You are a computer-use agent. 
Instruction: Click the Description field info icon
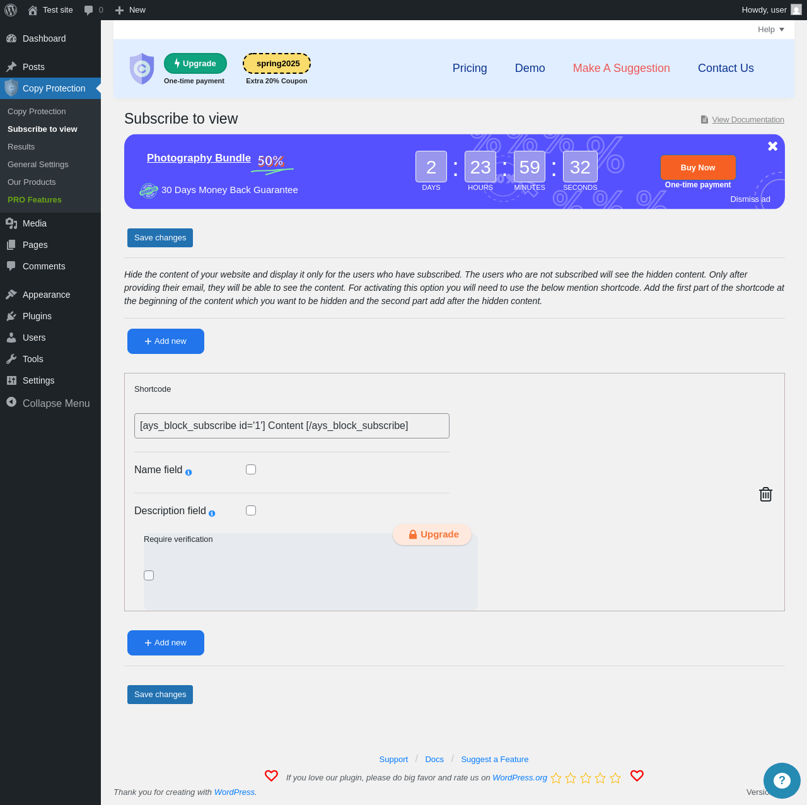point(212,514)
